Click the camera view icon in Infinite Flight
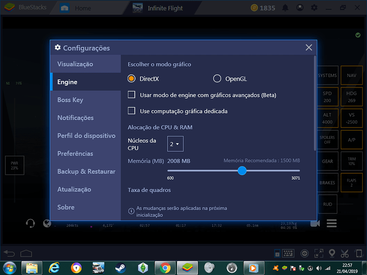Screen dimensions: 367x275 [x=315, y=223]
